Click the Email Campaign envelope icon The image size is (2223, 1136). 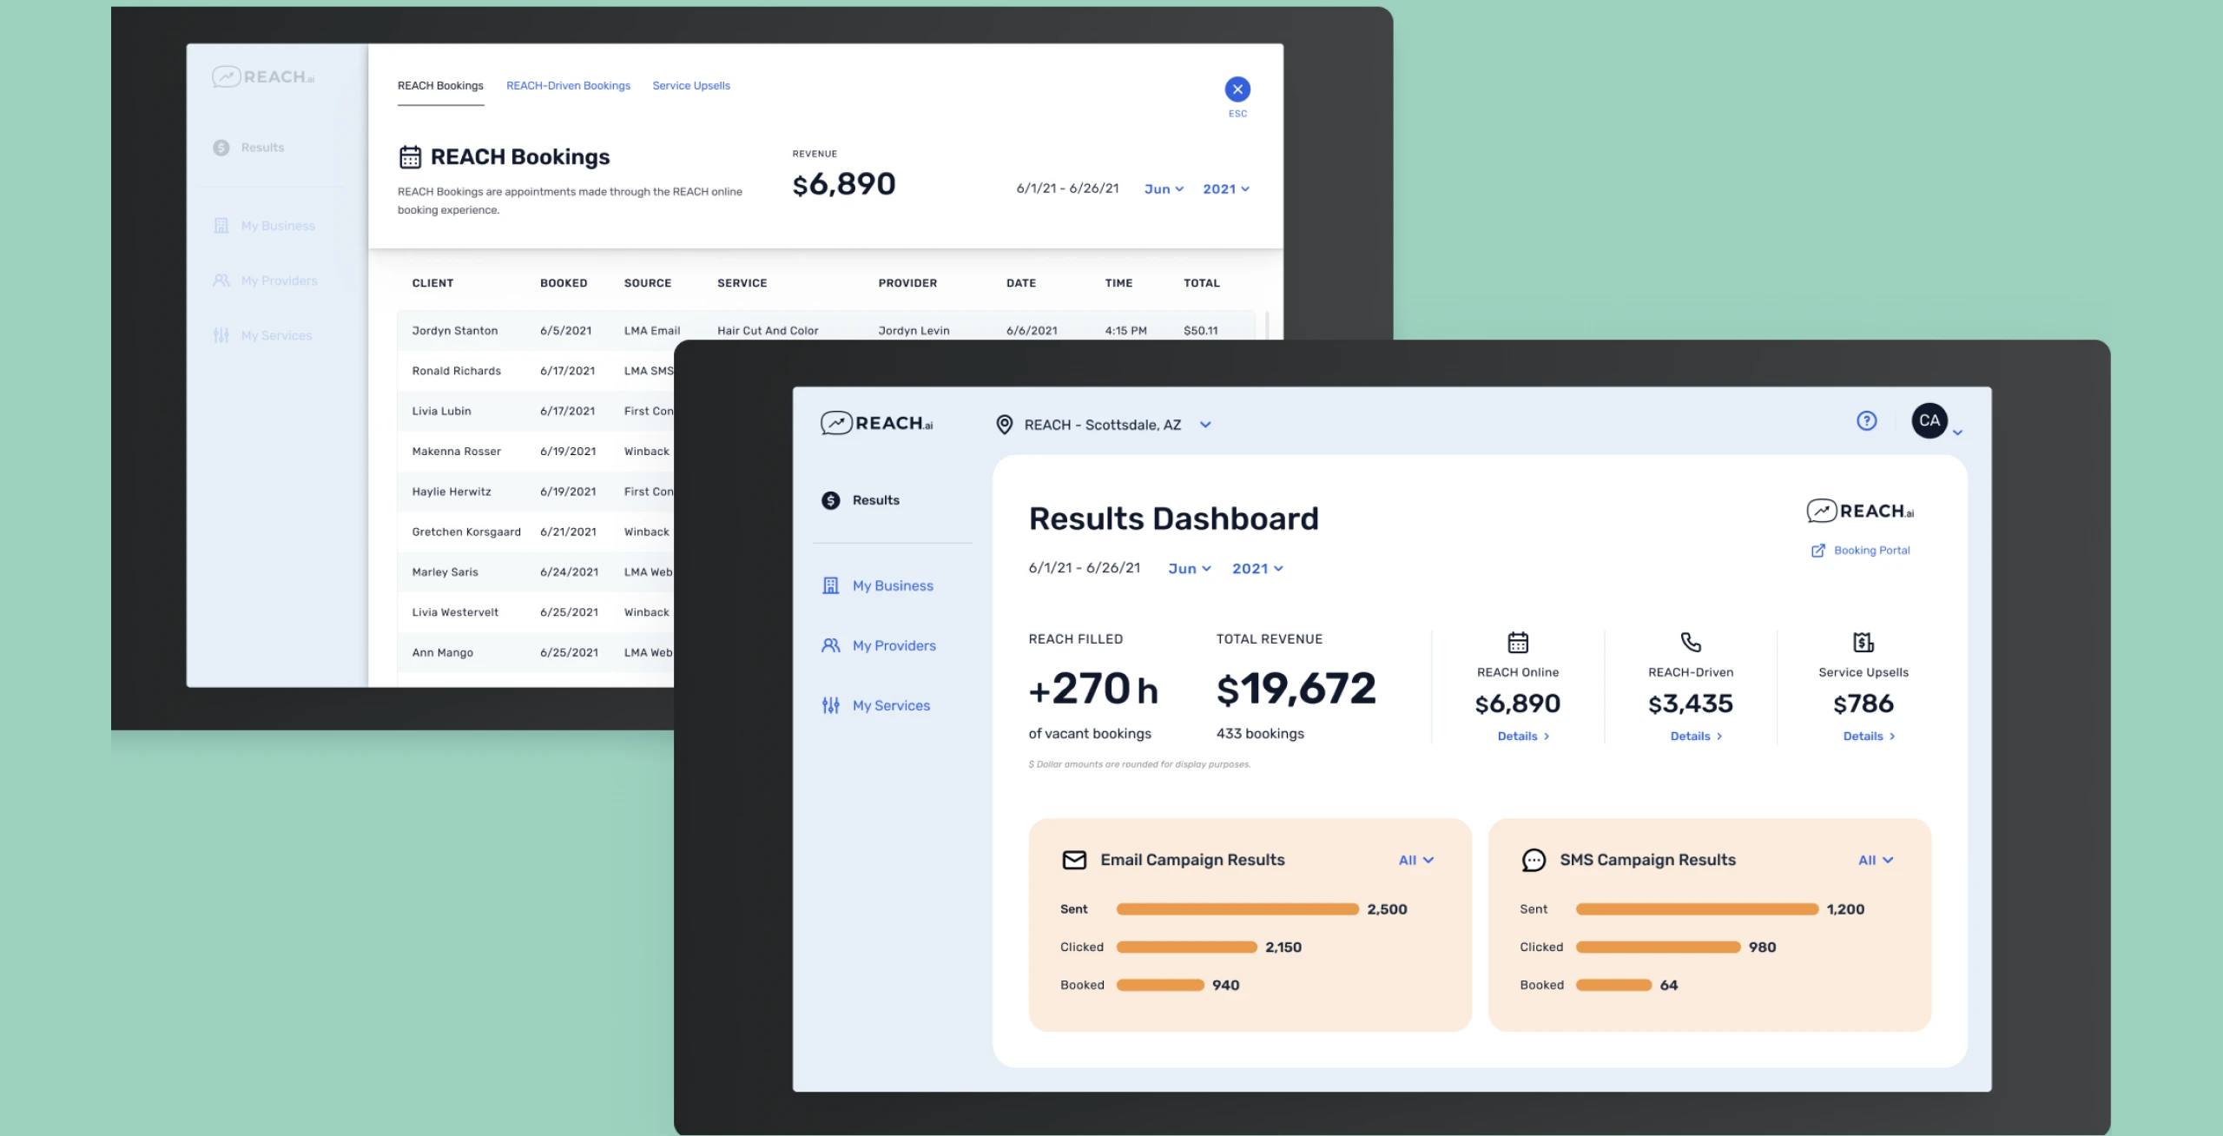1074,860
